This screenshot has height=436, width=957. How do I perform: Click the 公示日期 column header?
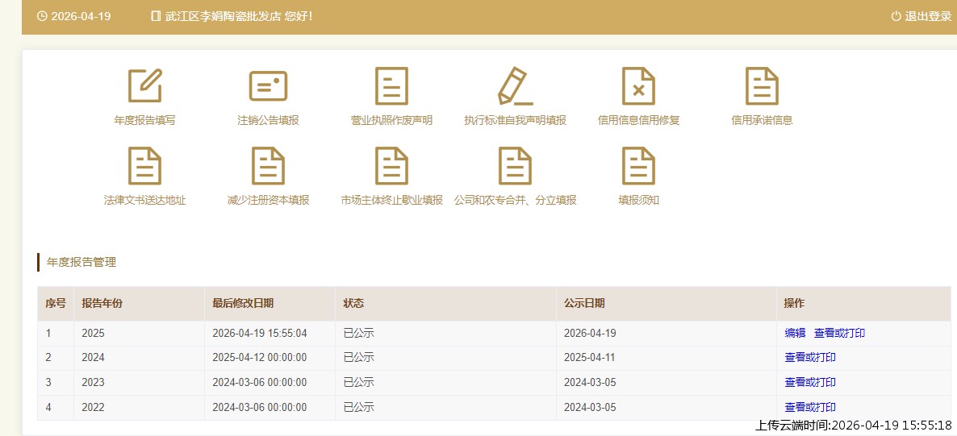pos(584,304)
